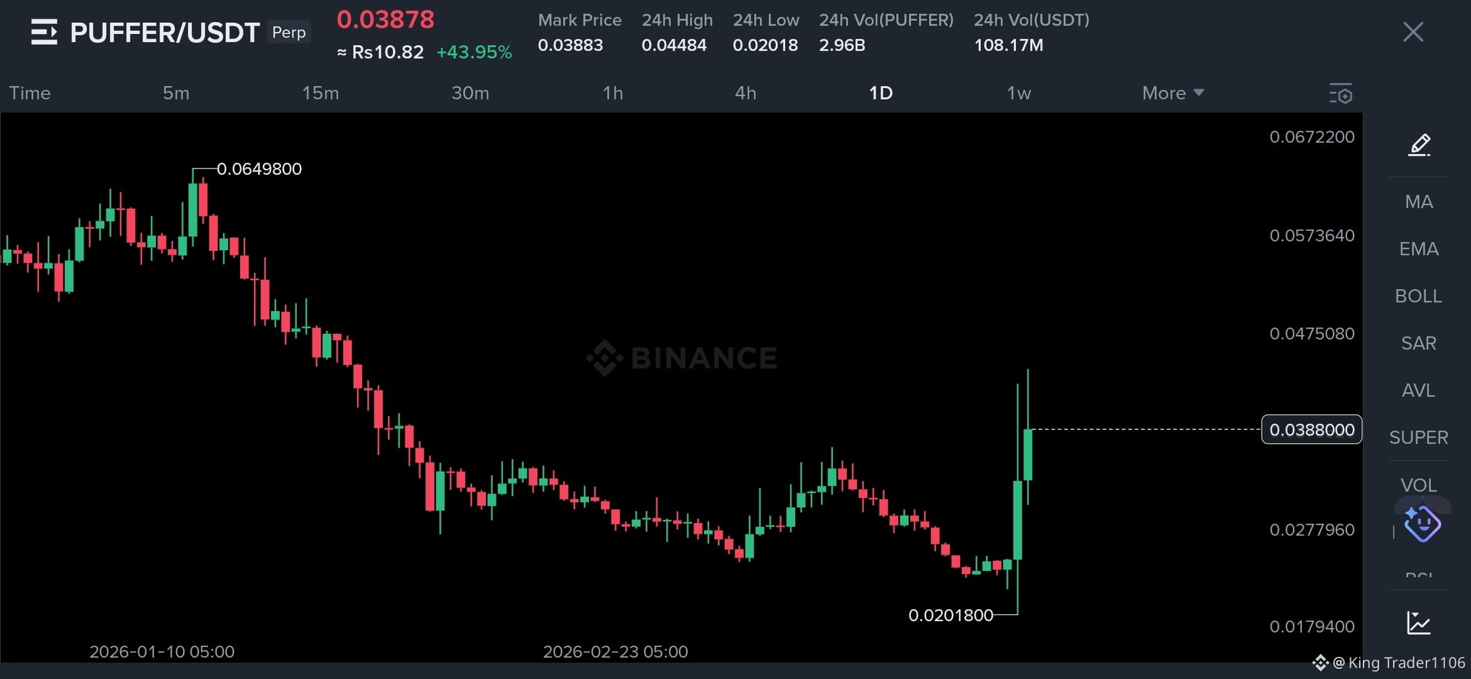Image resolution: width=1471 pixels, height=679 pixels.
Task: Click the 0.0179400 price axis label
Action: 1312,627
